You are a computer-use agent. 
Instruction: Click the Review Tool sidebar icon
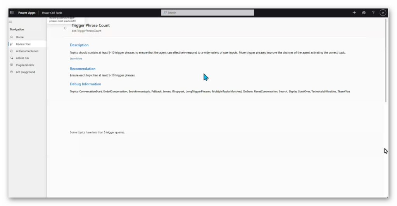(11, 44)
